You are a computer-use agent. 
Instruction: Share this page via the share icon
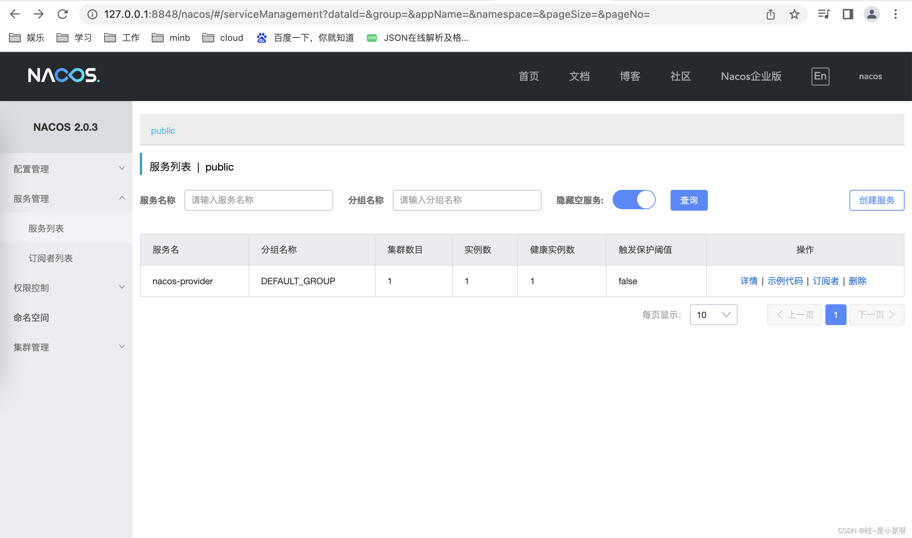click(x=771, y=14)
